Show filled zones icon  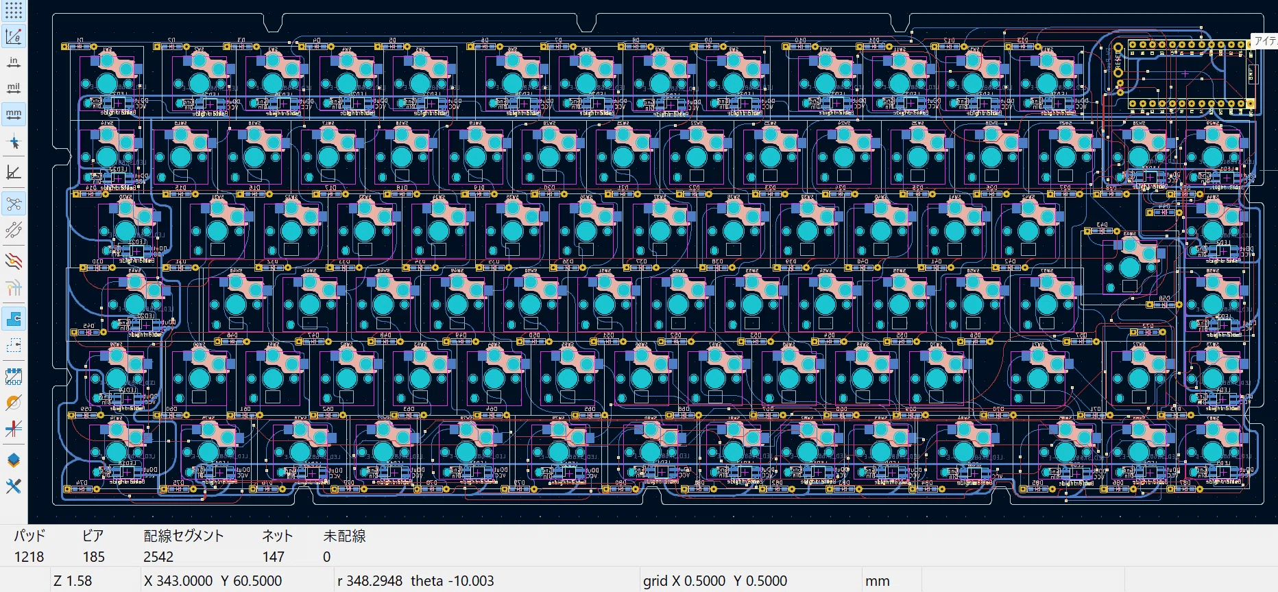tap(13, 319)
